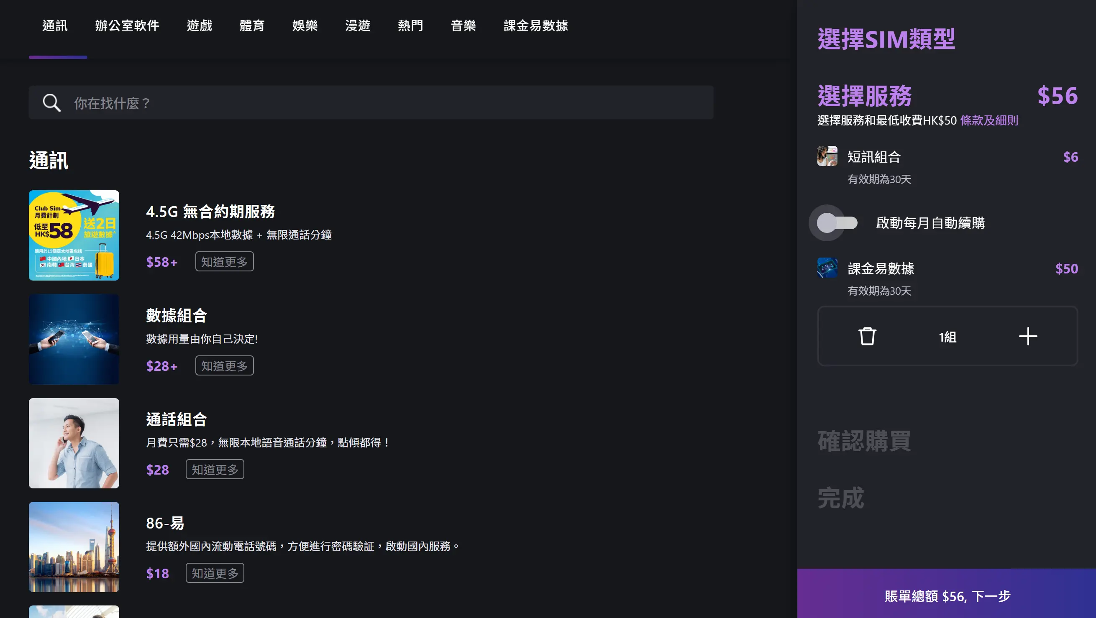Screen dimensions: 1096x618
Task: Open the 條款及細則 link
Action: [988, 121]
